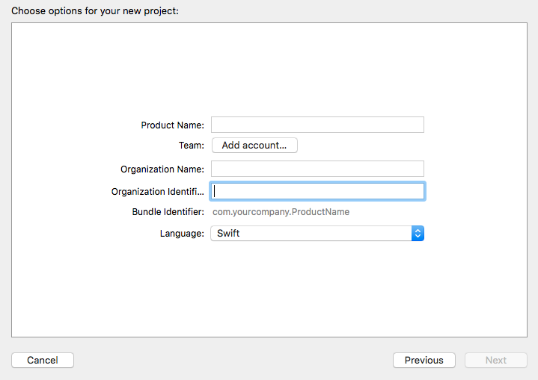
Task: Go back with the Previous button
Action: pos(424,360)
